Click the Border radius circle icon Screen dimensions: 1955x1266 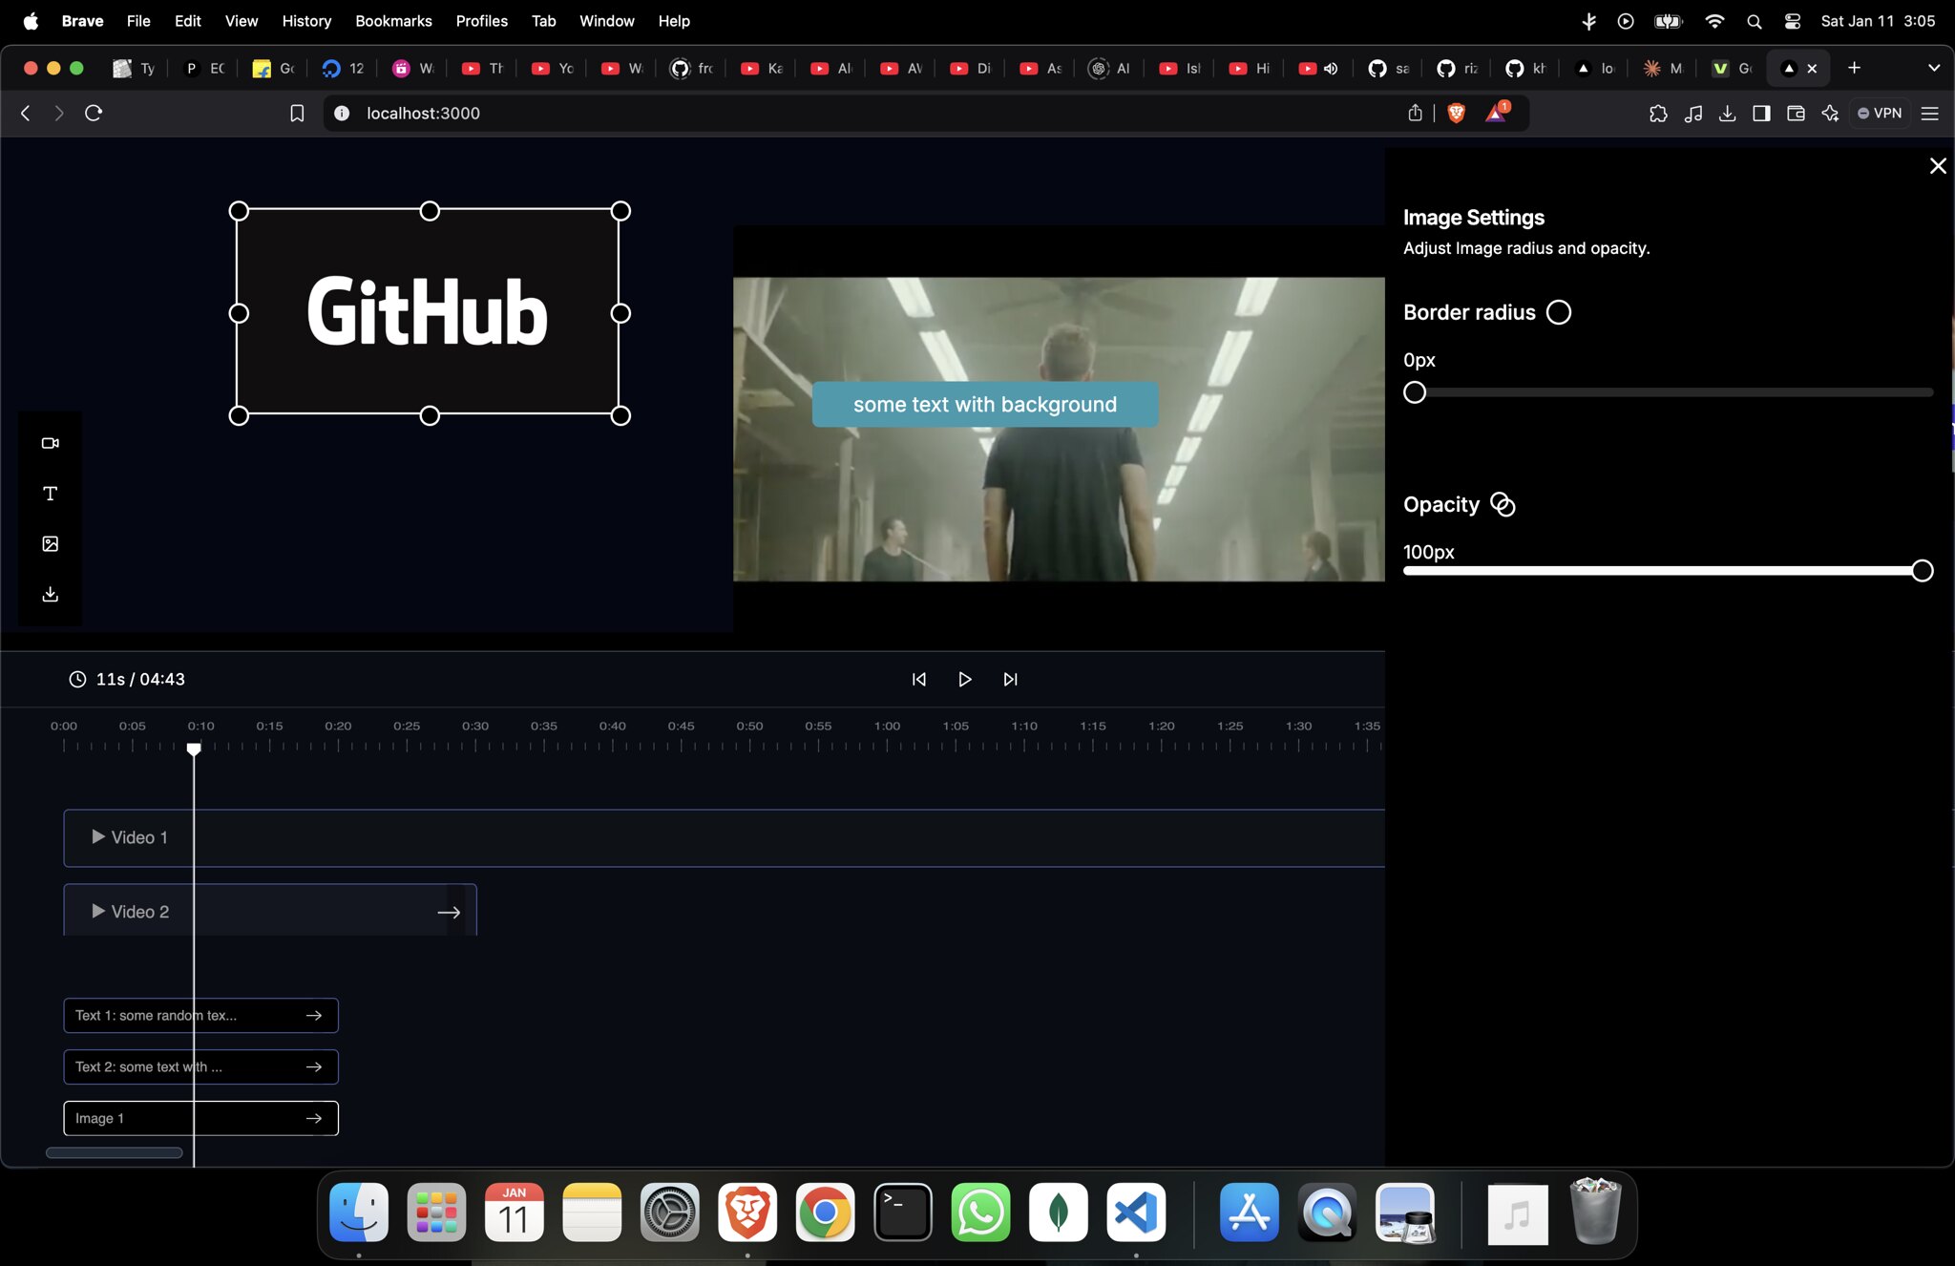point(1559,313)
